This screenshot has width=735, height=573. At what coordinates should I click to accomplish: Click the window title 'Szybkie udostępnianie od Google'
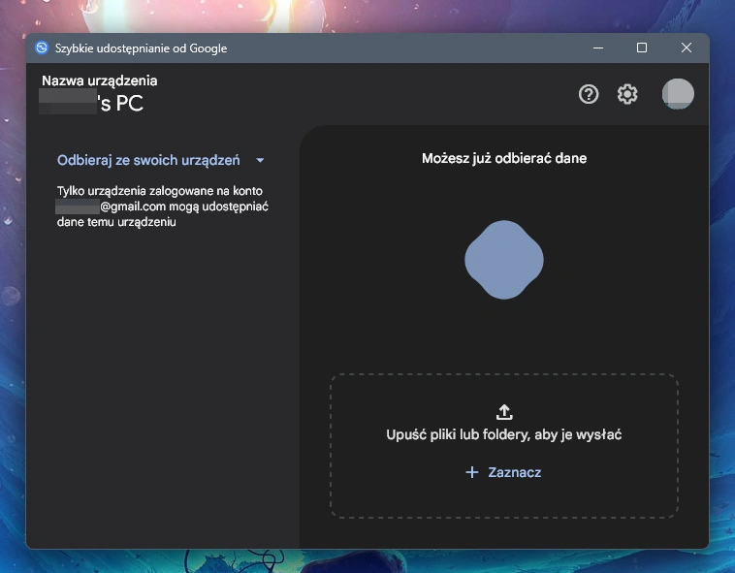(142, 48)
